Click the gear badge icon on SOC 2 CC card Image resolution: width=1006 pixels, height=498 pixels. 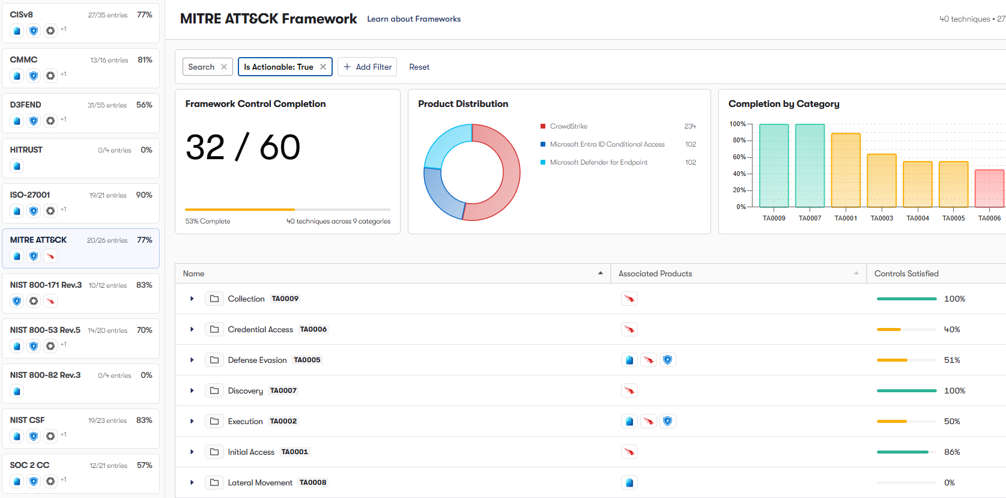click(x=50, y=481)
